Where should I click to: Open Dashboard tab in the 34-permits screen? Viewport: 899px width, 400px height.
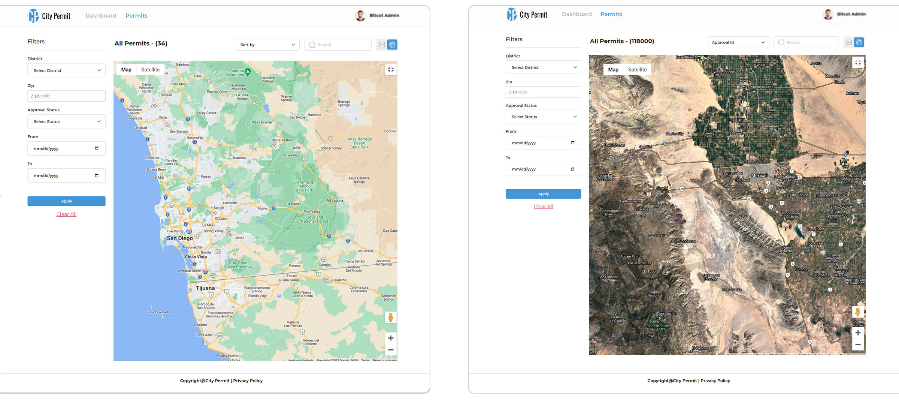coord(101,16)
